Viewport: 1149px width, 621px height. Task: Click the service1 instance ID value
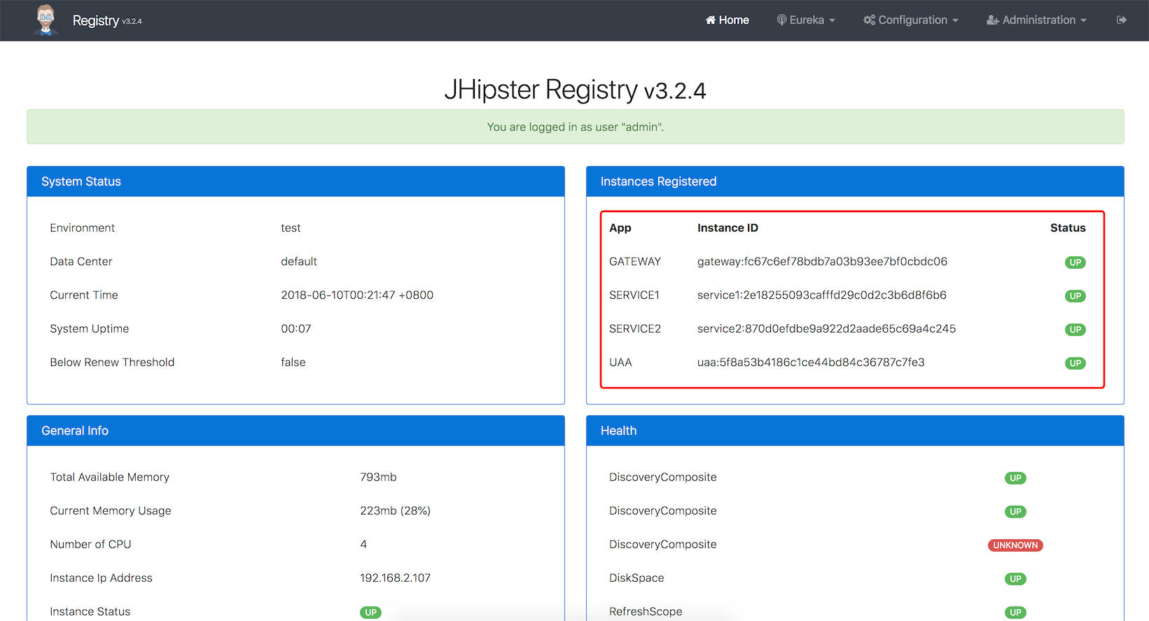point(822,295)
